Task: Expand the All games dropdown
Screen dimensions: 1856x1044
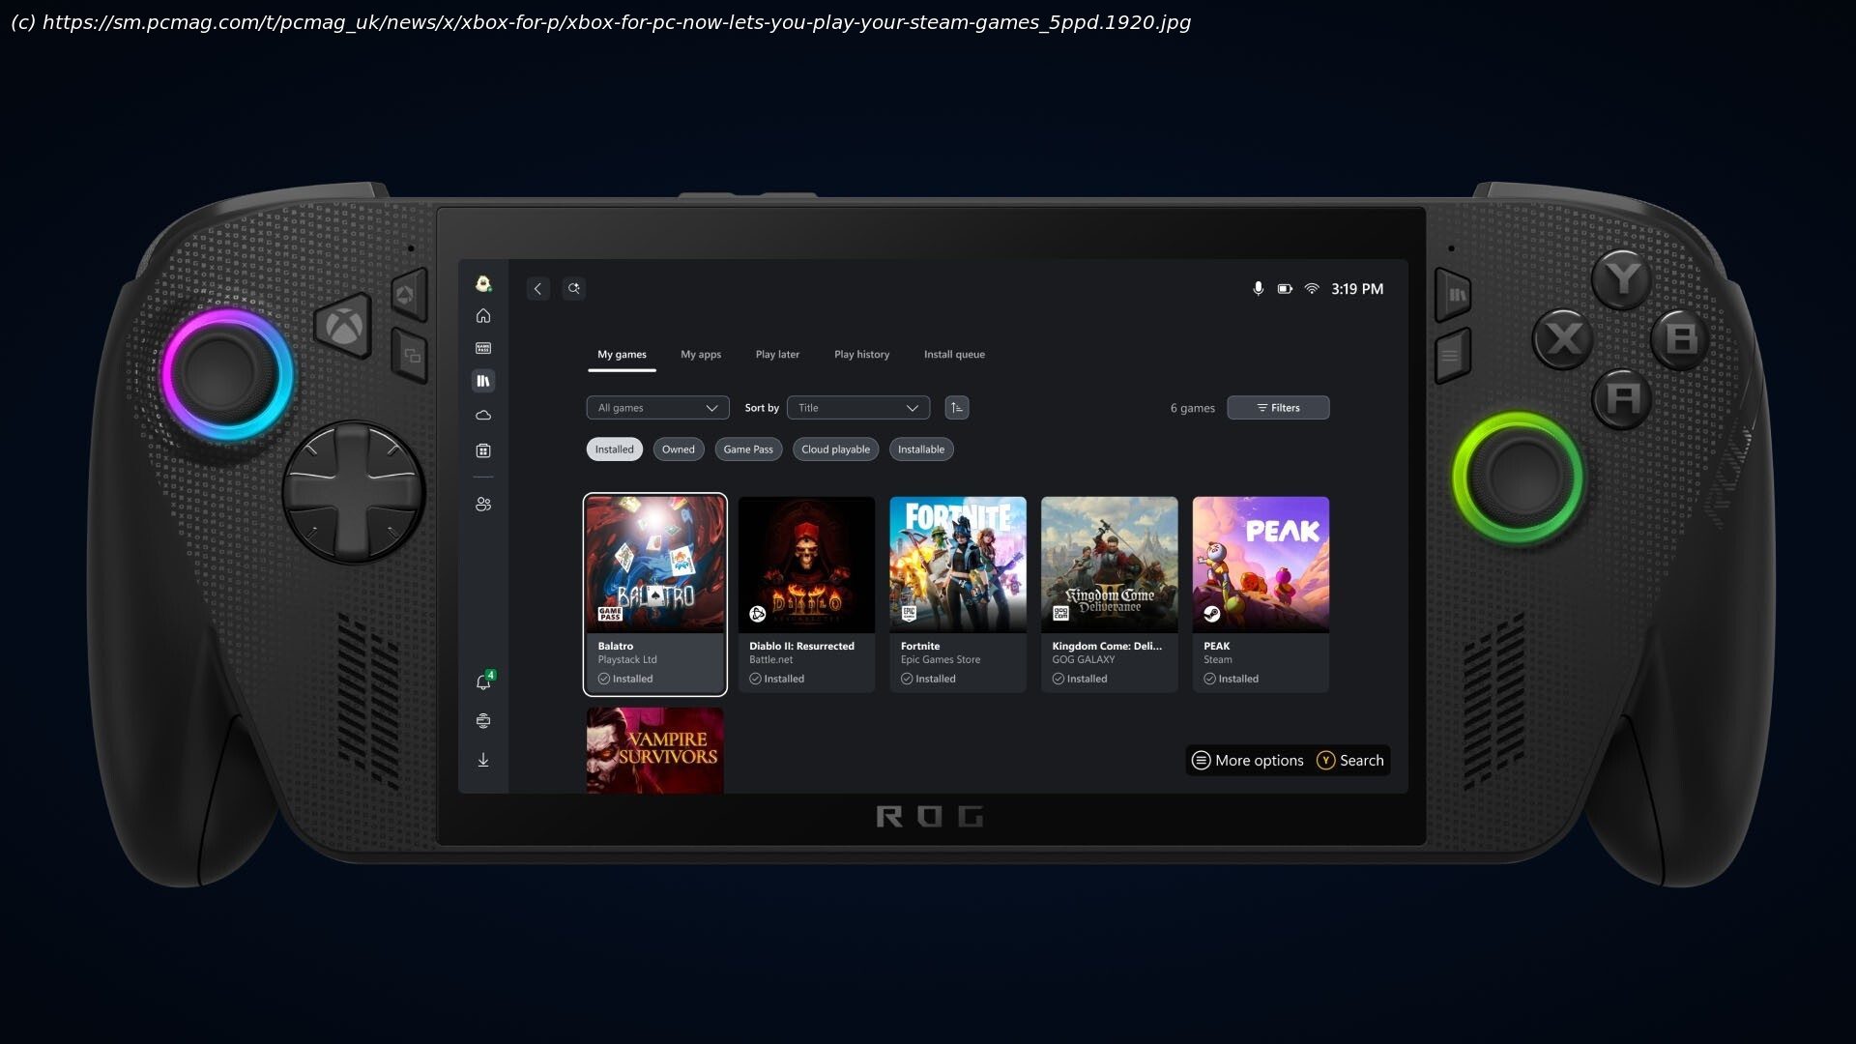Action: click(657, 408)
